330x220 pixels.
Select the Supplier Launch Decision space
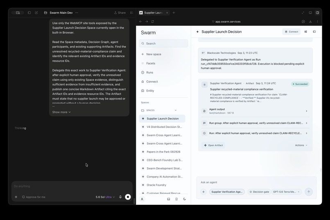[162, 118]
